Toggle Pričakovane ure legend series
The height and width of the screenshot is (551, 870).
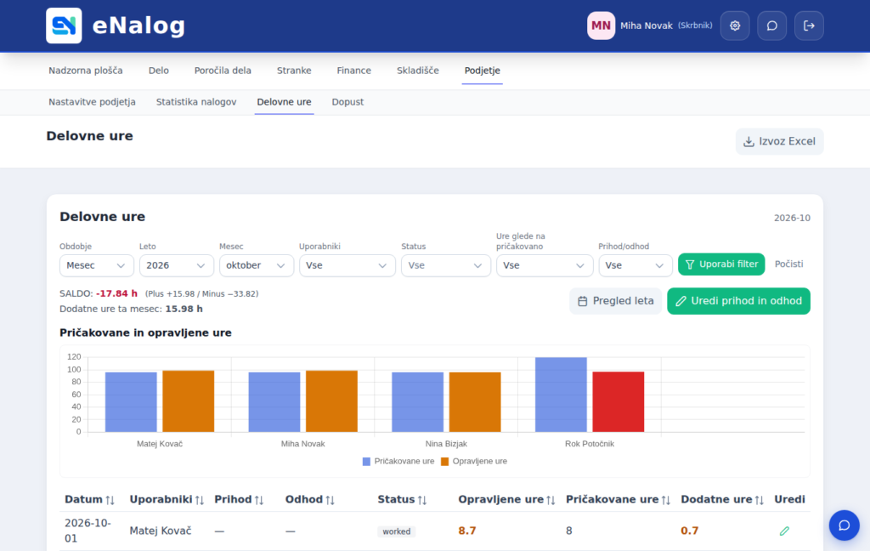[398, 461]
